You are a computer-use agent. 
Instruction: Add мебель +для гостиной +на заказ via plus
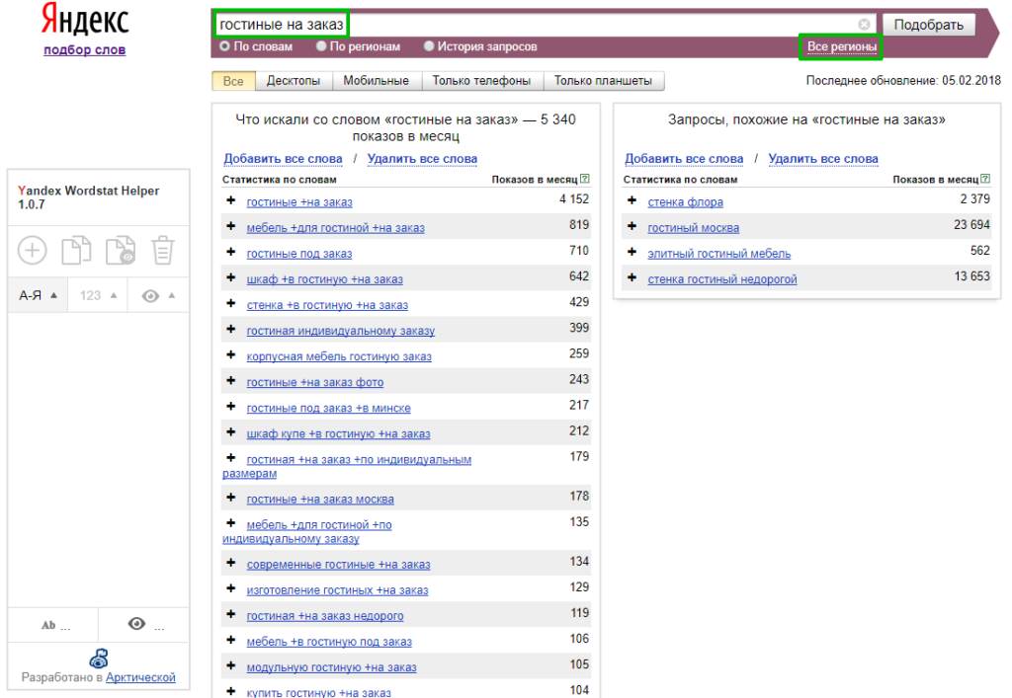pos(231,226)
